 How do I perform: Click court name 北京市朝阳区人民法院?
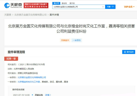click(x=24, y=69)
